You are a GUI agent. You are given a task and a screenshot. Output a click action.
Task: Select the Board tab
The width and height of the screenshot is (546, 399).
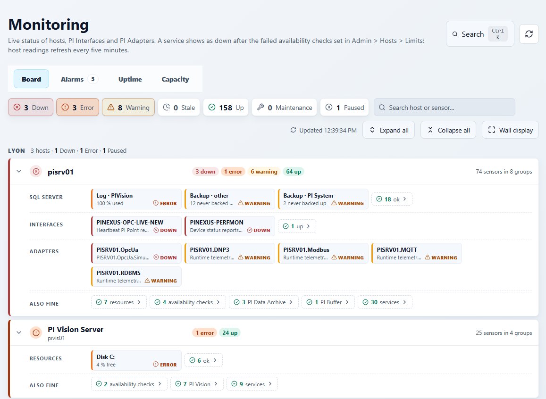[31, 79]
